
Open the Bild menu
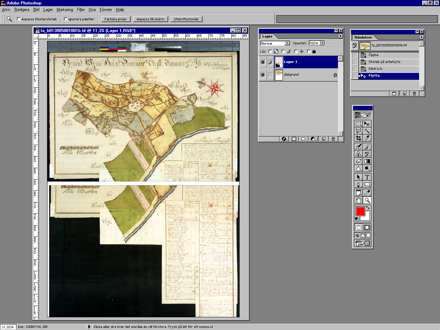pyautogui.click(x=36, y=10)
